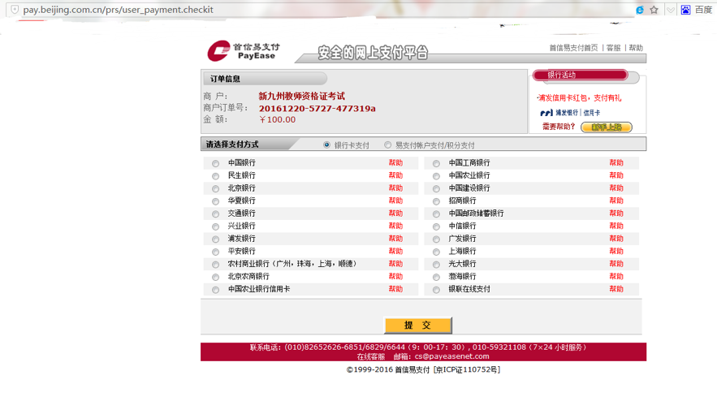The image size is (717, 414).
Task: Click the browser address bar URL
Action: coord(118,10)
